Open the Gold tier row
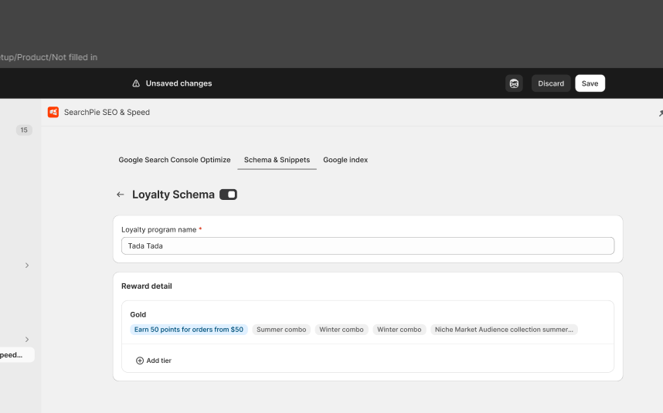Image resolution: width=663 pixels, height=413 pixels. click(x=138, y=315)
